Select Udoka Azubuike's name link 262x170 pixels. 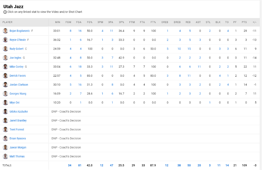[19, 111]
